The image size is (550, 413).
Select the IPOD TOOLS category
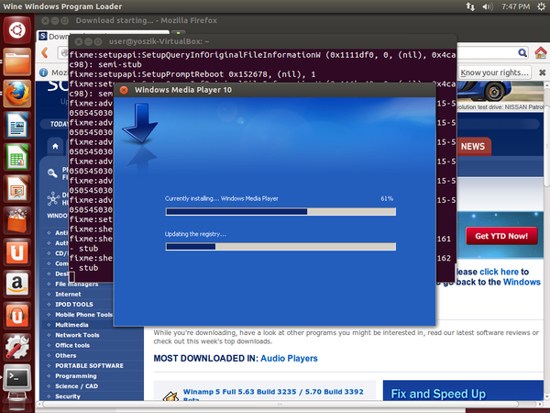coord(74,305)
